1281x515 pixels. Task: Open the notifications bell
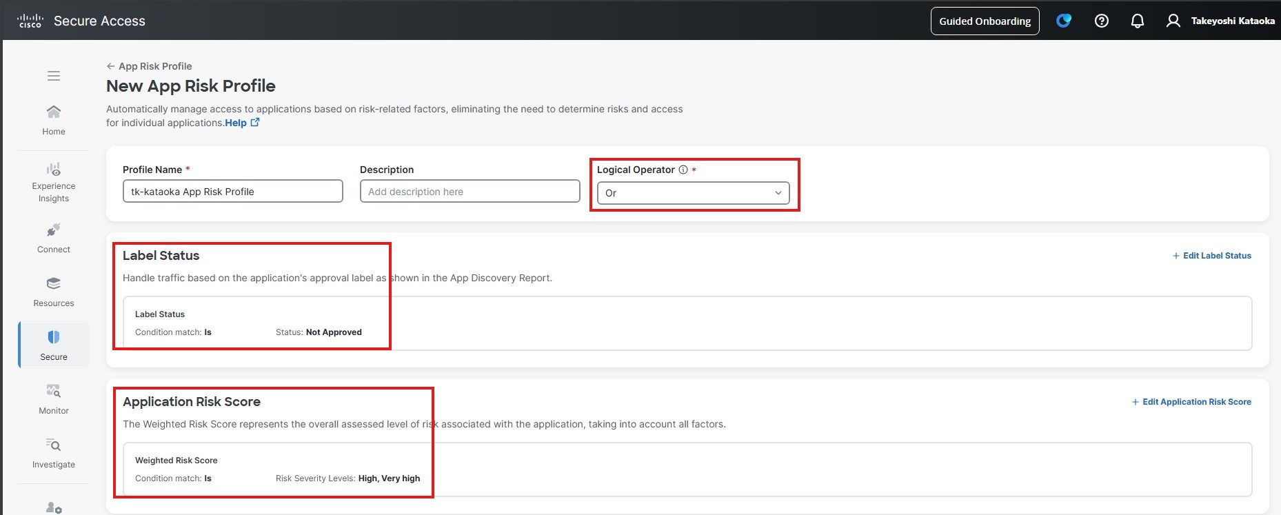tap(1138, 21)
